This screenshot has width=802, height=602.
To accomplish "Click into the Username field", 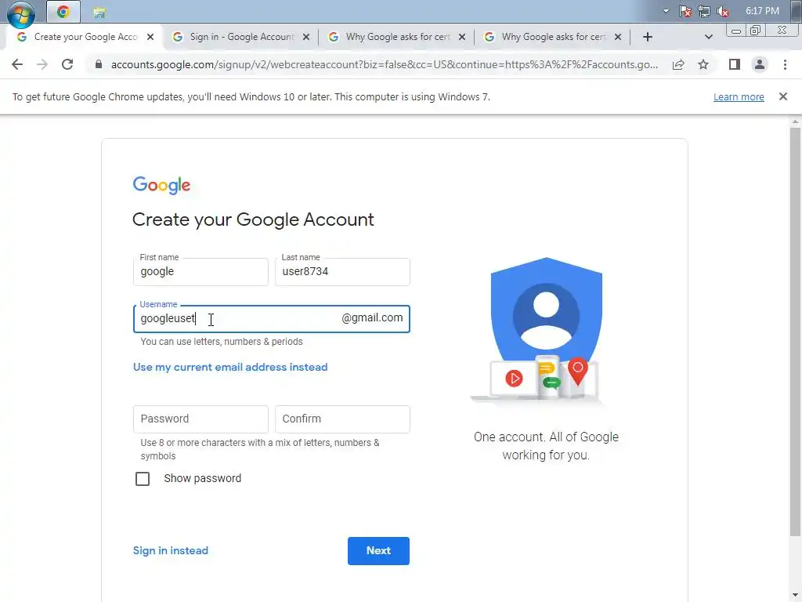I will pyautogui.click(x=272, y=318).
